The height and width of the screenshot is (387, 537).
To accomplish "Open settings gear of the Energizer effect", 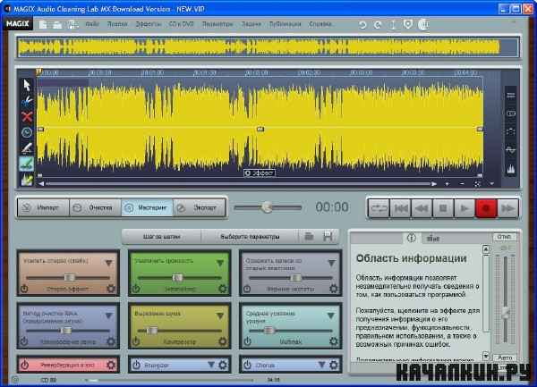I will tap(223, 366).
